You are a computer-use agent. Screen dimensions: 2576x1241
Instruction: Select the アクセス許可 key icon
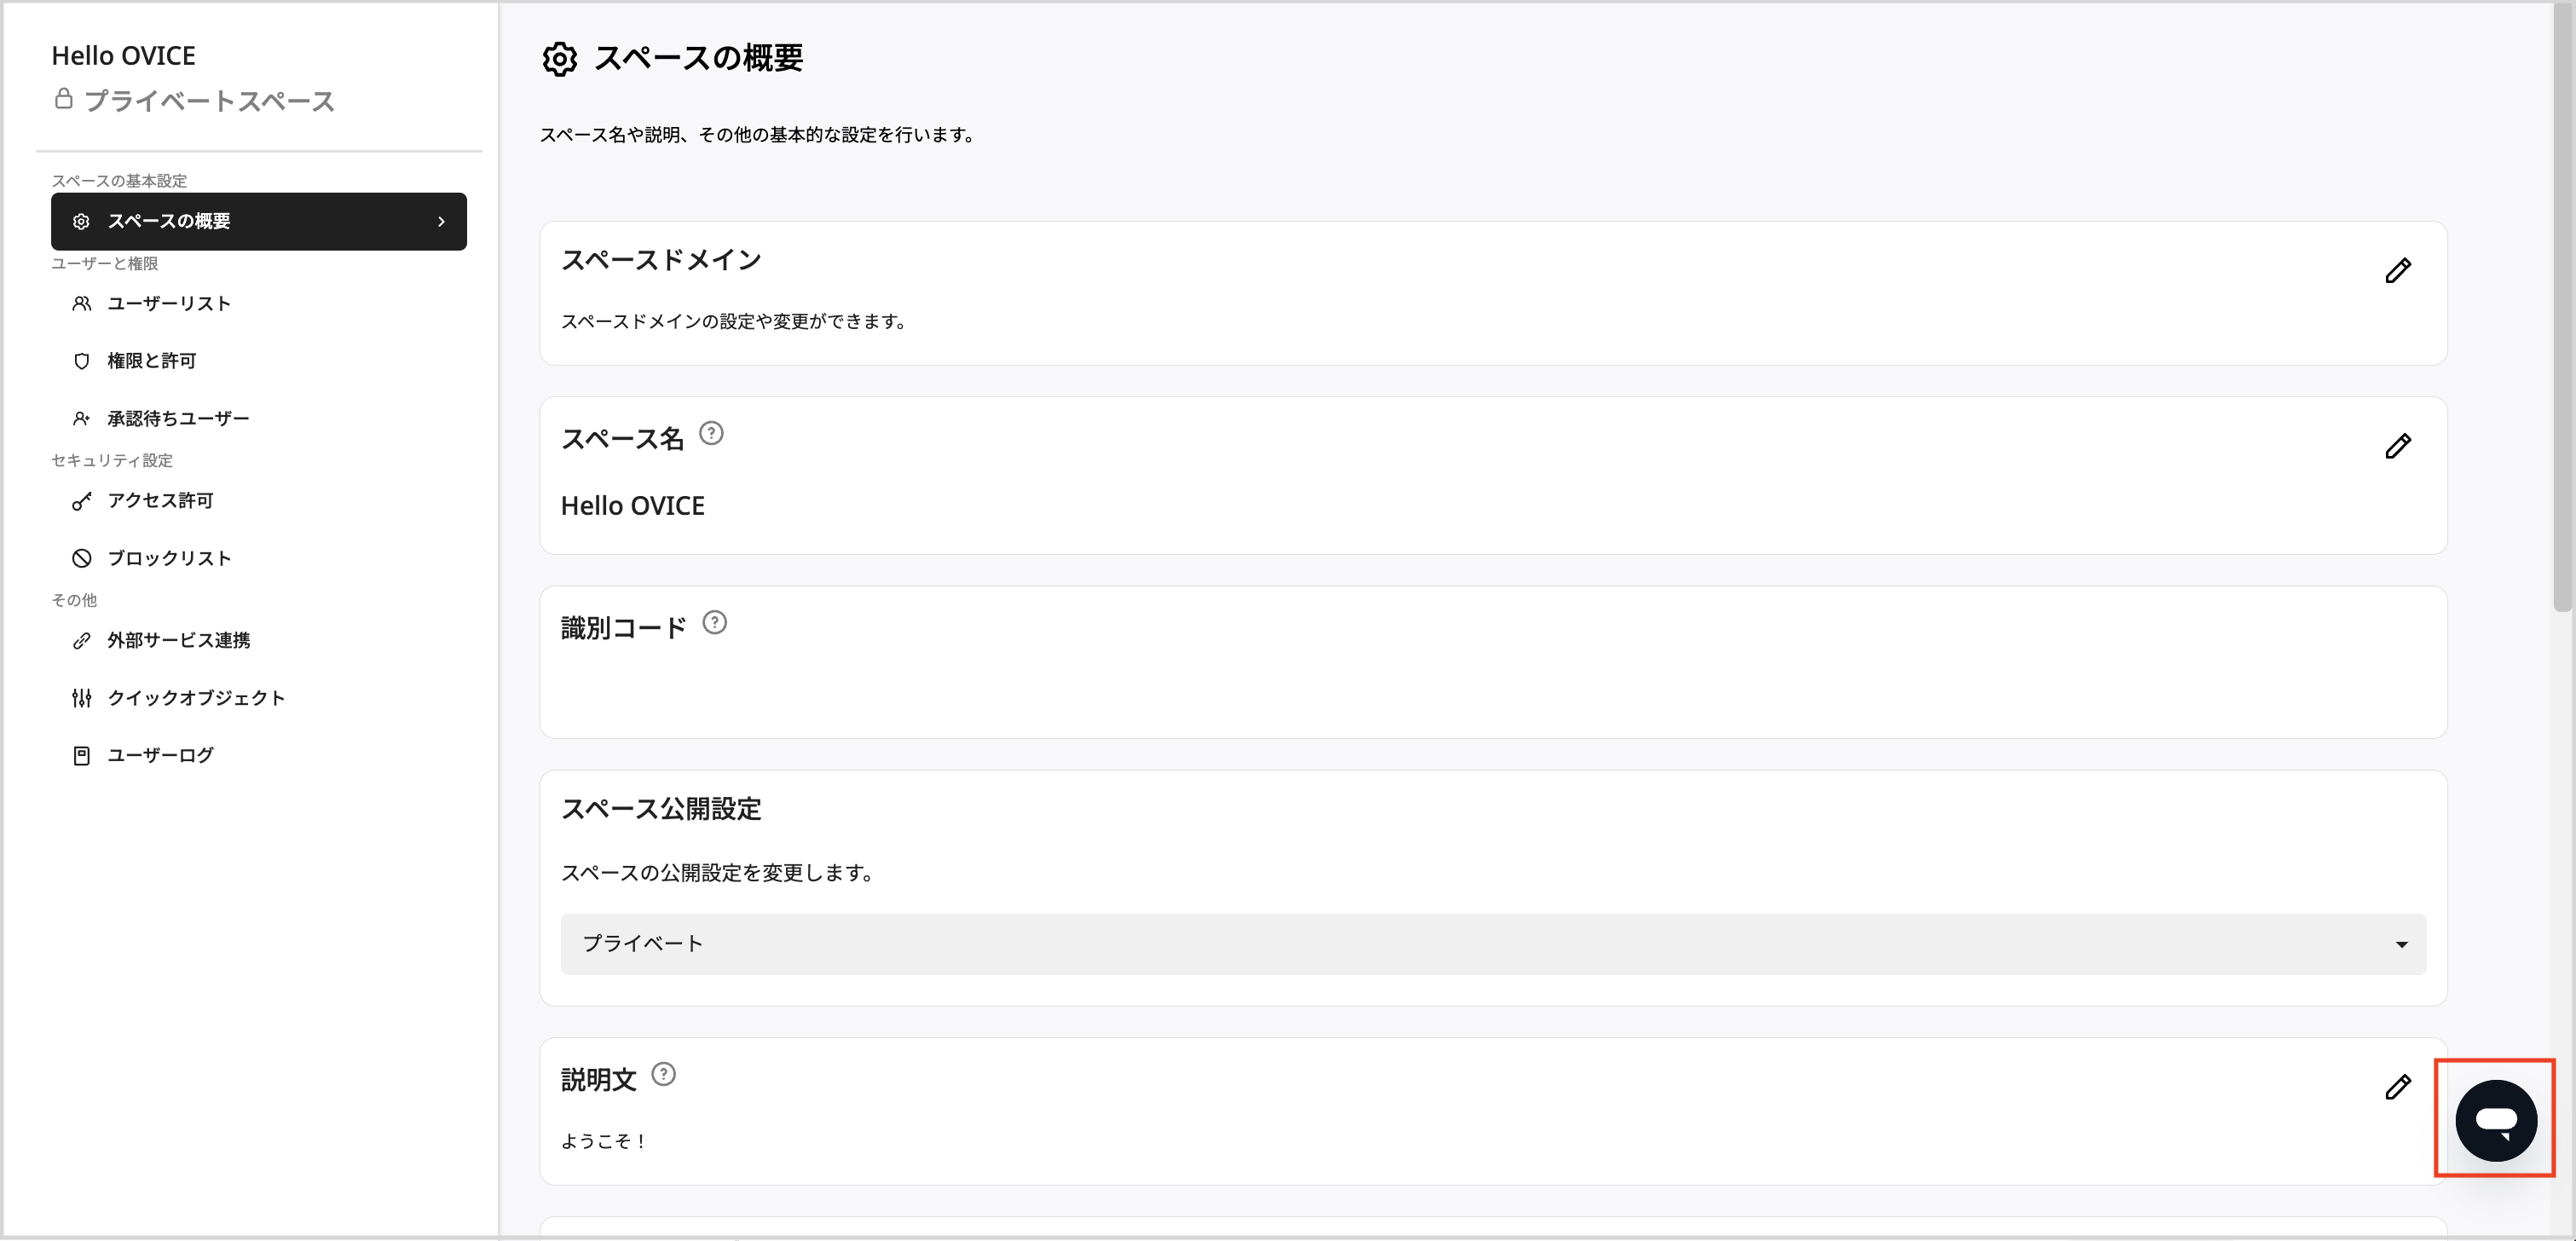(82, 500)
